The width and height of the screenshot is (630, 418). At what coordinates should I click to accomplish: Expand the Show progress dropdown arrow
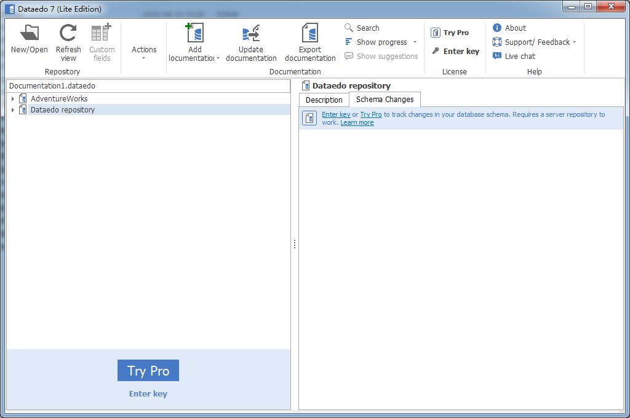415,42
